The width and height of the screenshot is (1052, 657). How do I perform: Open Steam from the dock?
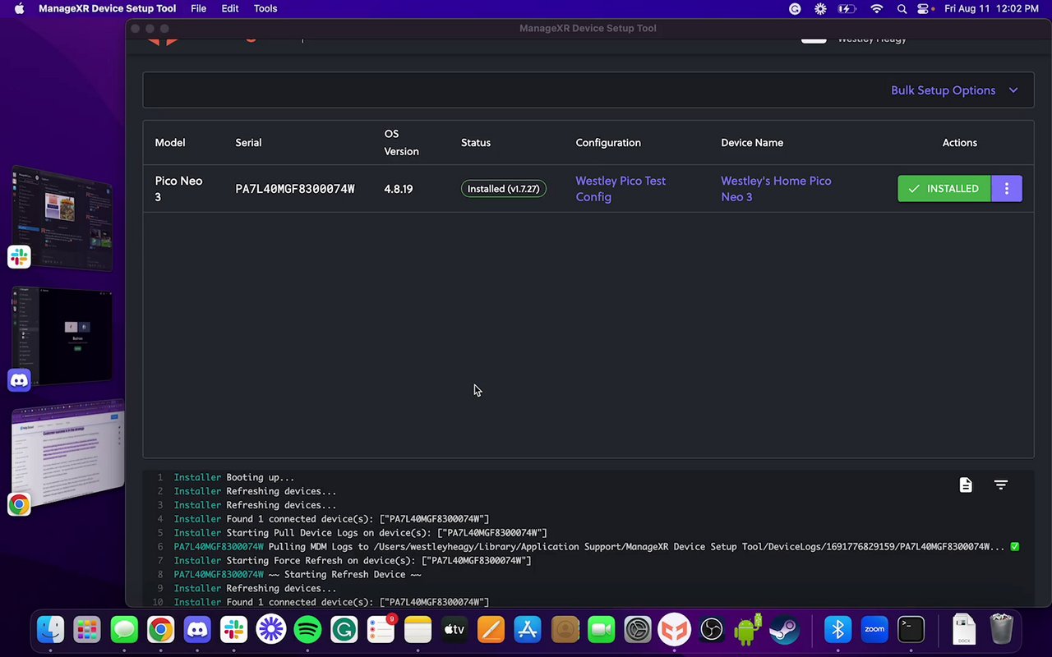785,630
